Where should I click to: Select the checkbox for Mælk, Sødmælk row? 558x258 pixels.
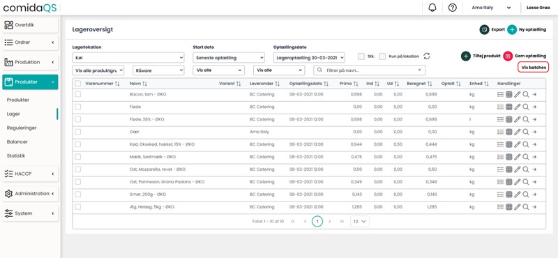(x=78, y=157)
